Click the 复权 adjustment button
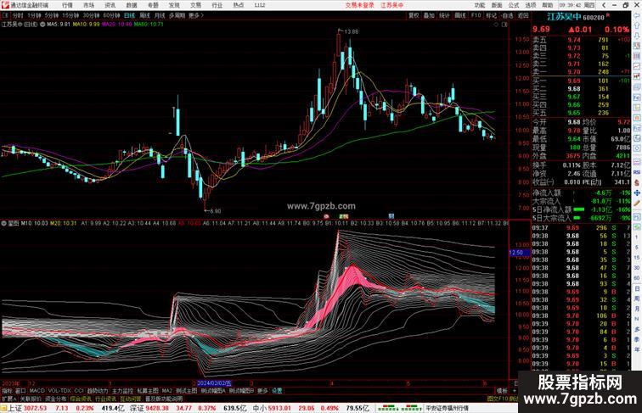This screenshot has width=642, height=413. pos(414,15)
